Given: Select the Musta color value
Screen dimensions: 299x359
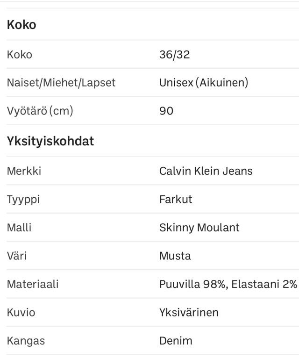Looking at the screenshot, I should [175, 256].
